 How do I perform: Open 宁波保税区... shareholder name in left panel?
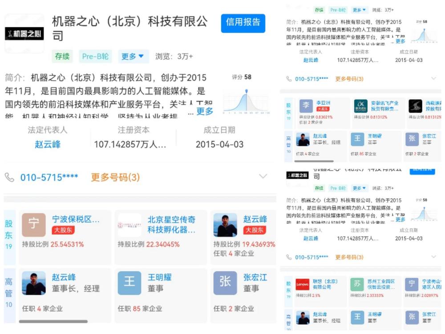76,219
